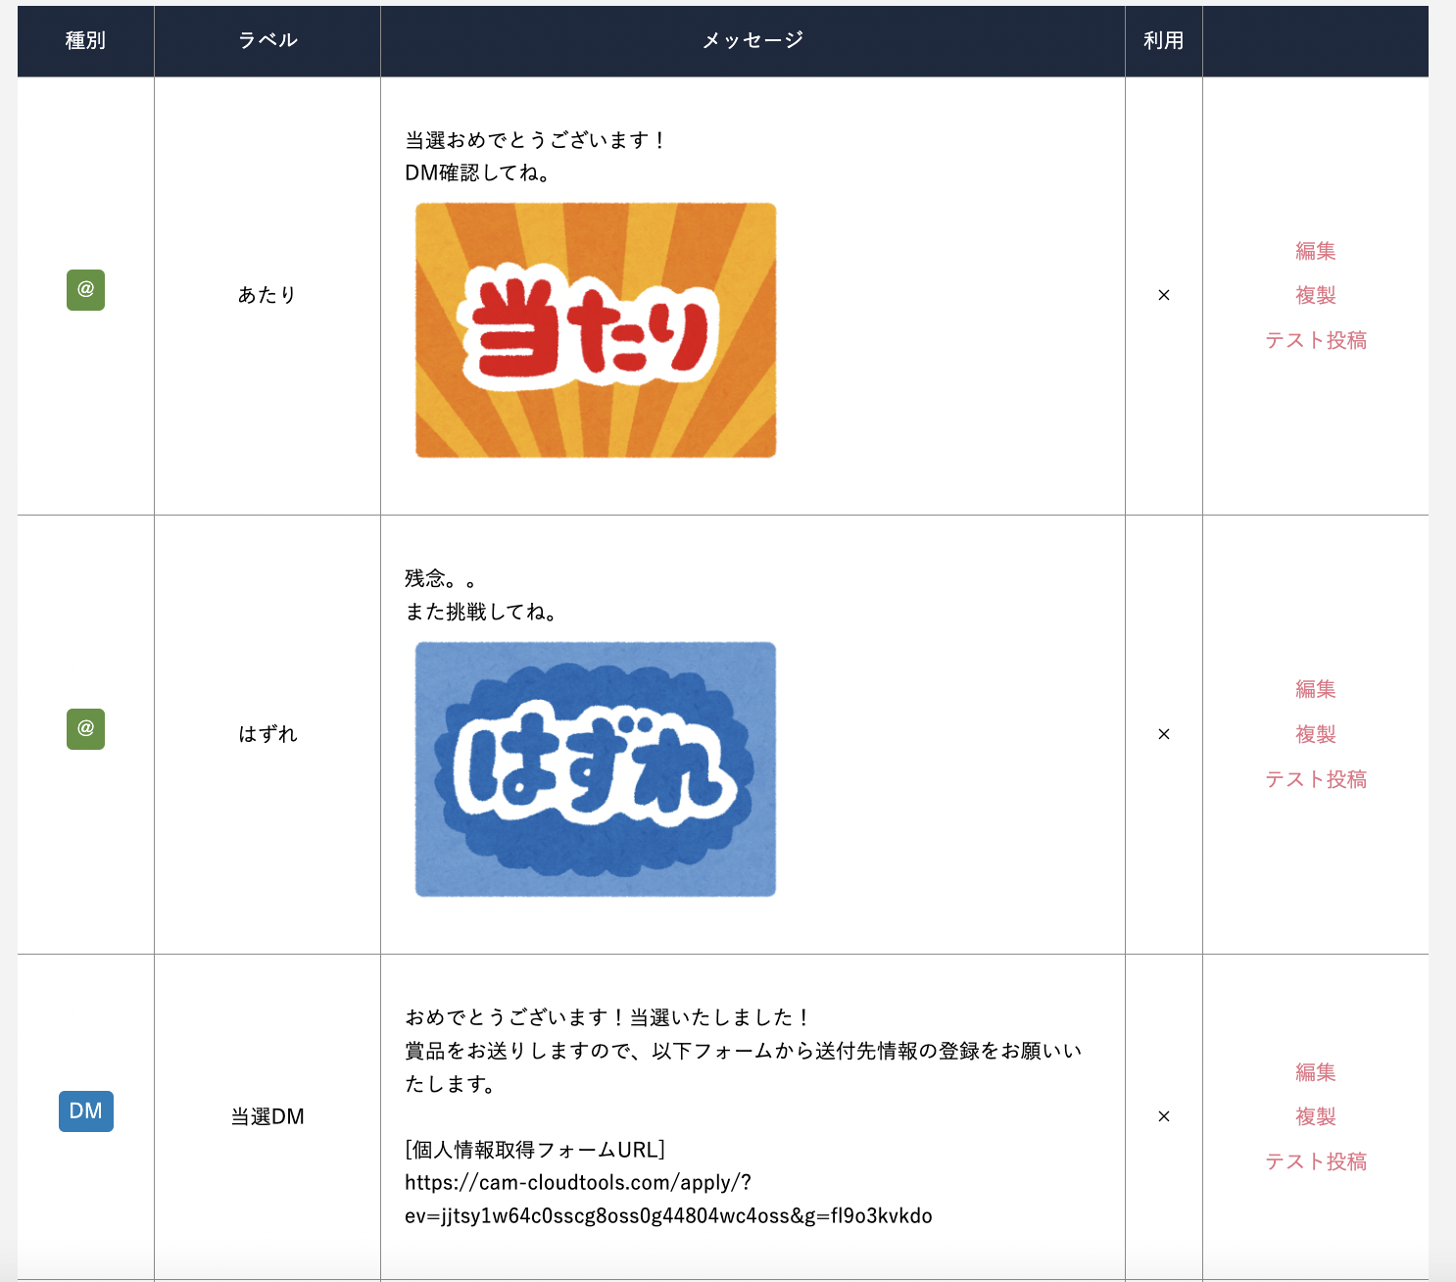Click the ラベル column header
Viewport: 1456px width, 1282px height.
click(267, 40)
